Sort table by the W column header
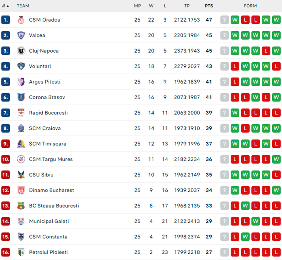282x260 pixels. (x=151, y=6)
